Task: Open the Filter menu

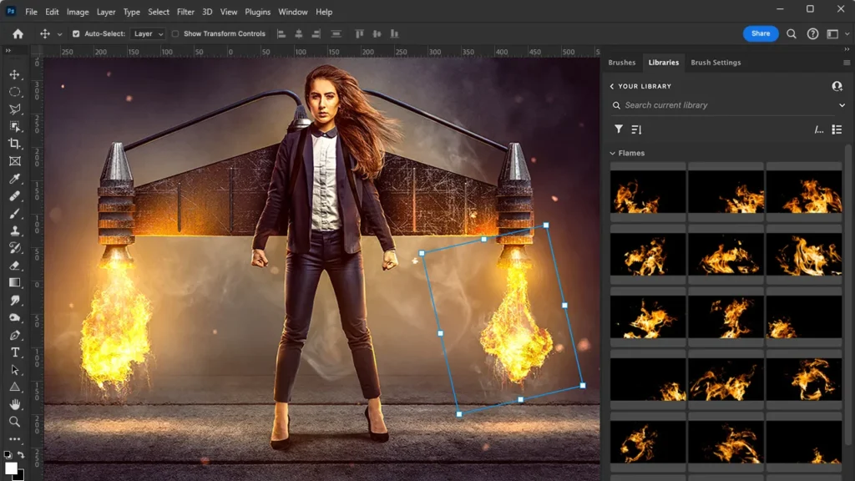Action: (x=185, y=12)
